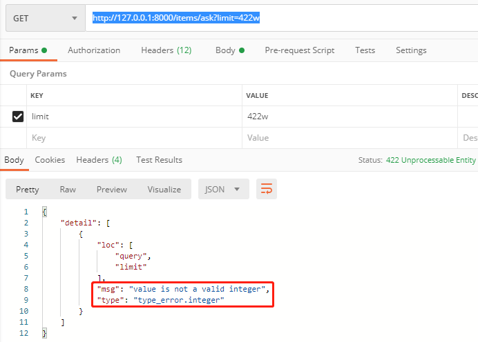478x342 pixels.
Task: Switch to response Cookies tab
Action: tap(50, 159)
